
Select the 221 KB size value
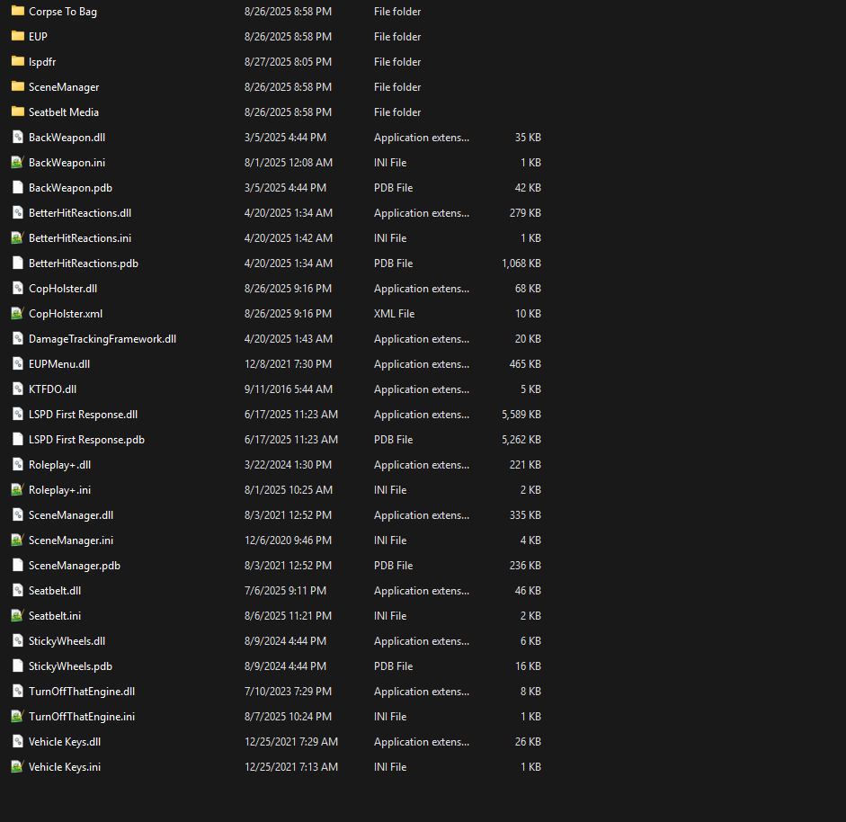pyautogui.click(x=525, y=465)
